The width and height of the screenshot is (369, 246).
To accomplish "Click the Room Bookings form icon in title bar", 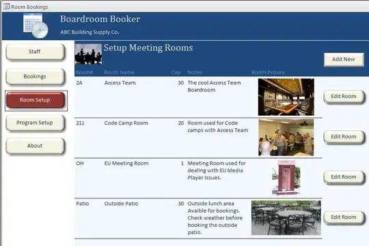I will point(6,6).
